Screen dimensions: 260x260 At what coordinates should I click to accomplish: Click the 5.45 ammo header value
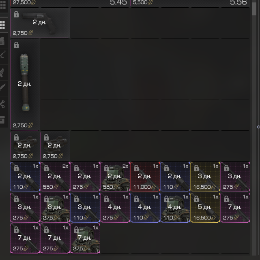118,2
